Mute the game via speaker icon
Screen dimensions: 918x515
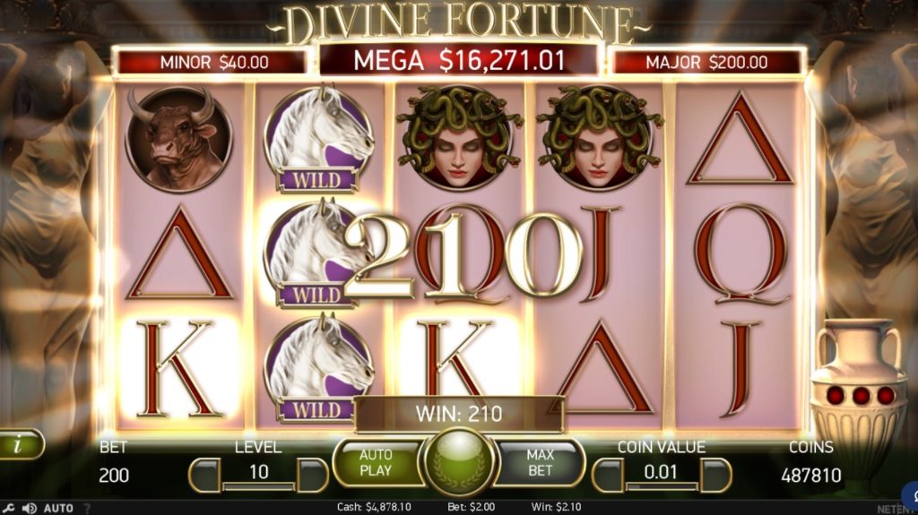pyautogui.click(x=29, y=508)
